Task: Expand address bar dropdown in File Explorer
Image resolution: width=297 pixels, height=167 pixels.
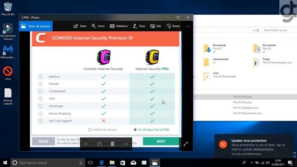Action: tap(254, 30)
